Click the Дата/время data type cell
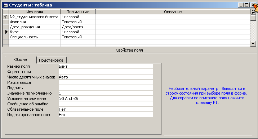This screenshot has width=258, height=139. [x=78, y=27]
